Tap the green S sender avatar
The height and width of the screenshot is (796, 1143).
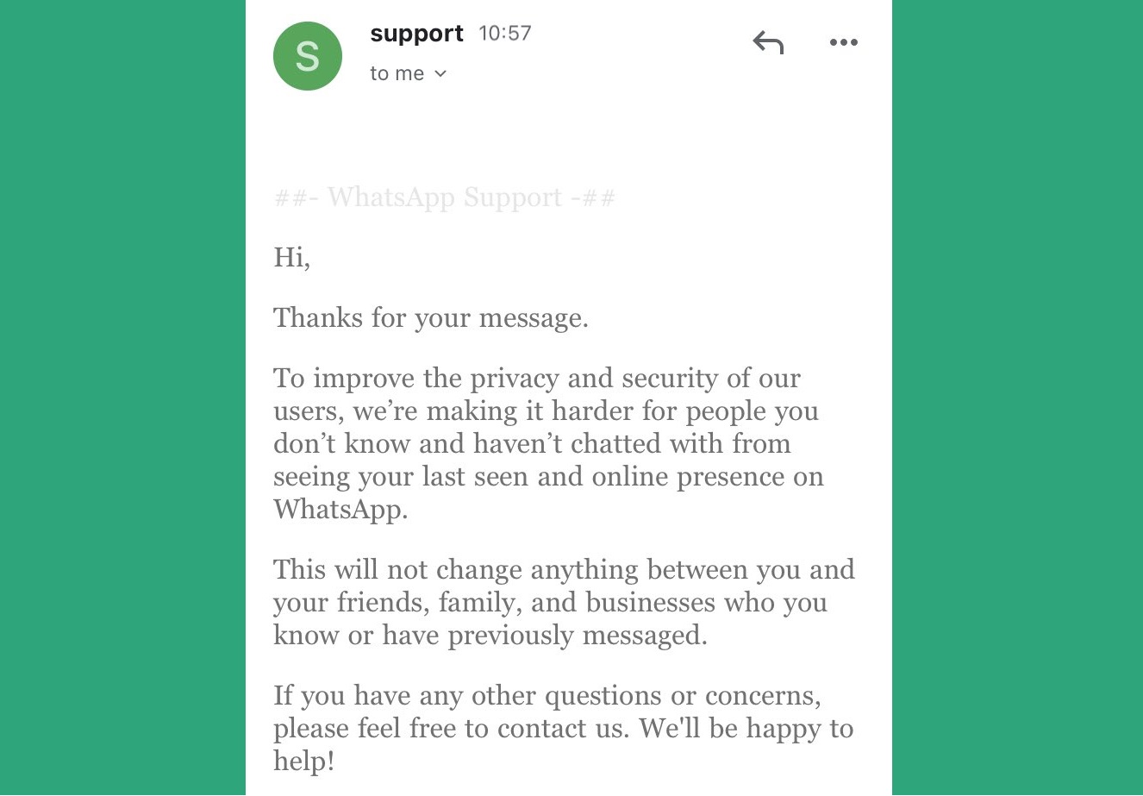308,56
